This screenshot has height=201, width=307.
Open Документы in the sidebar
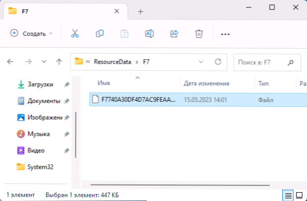point(44,101)
